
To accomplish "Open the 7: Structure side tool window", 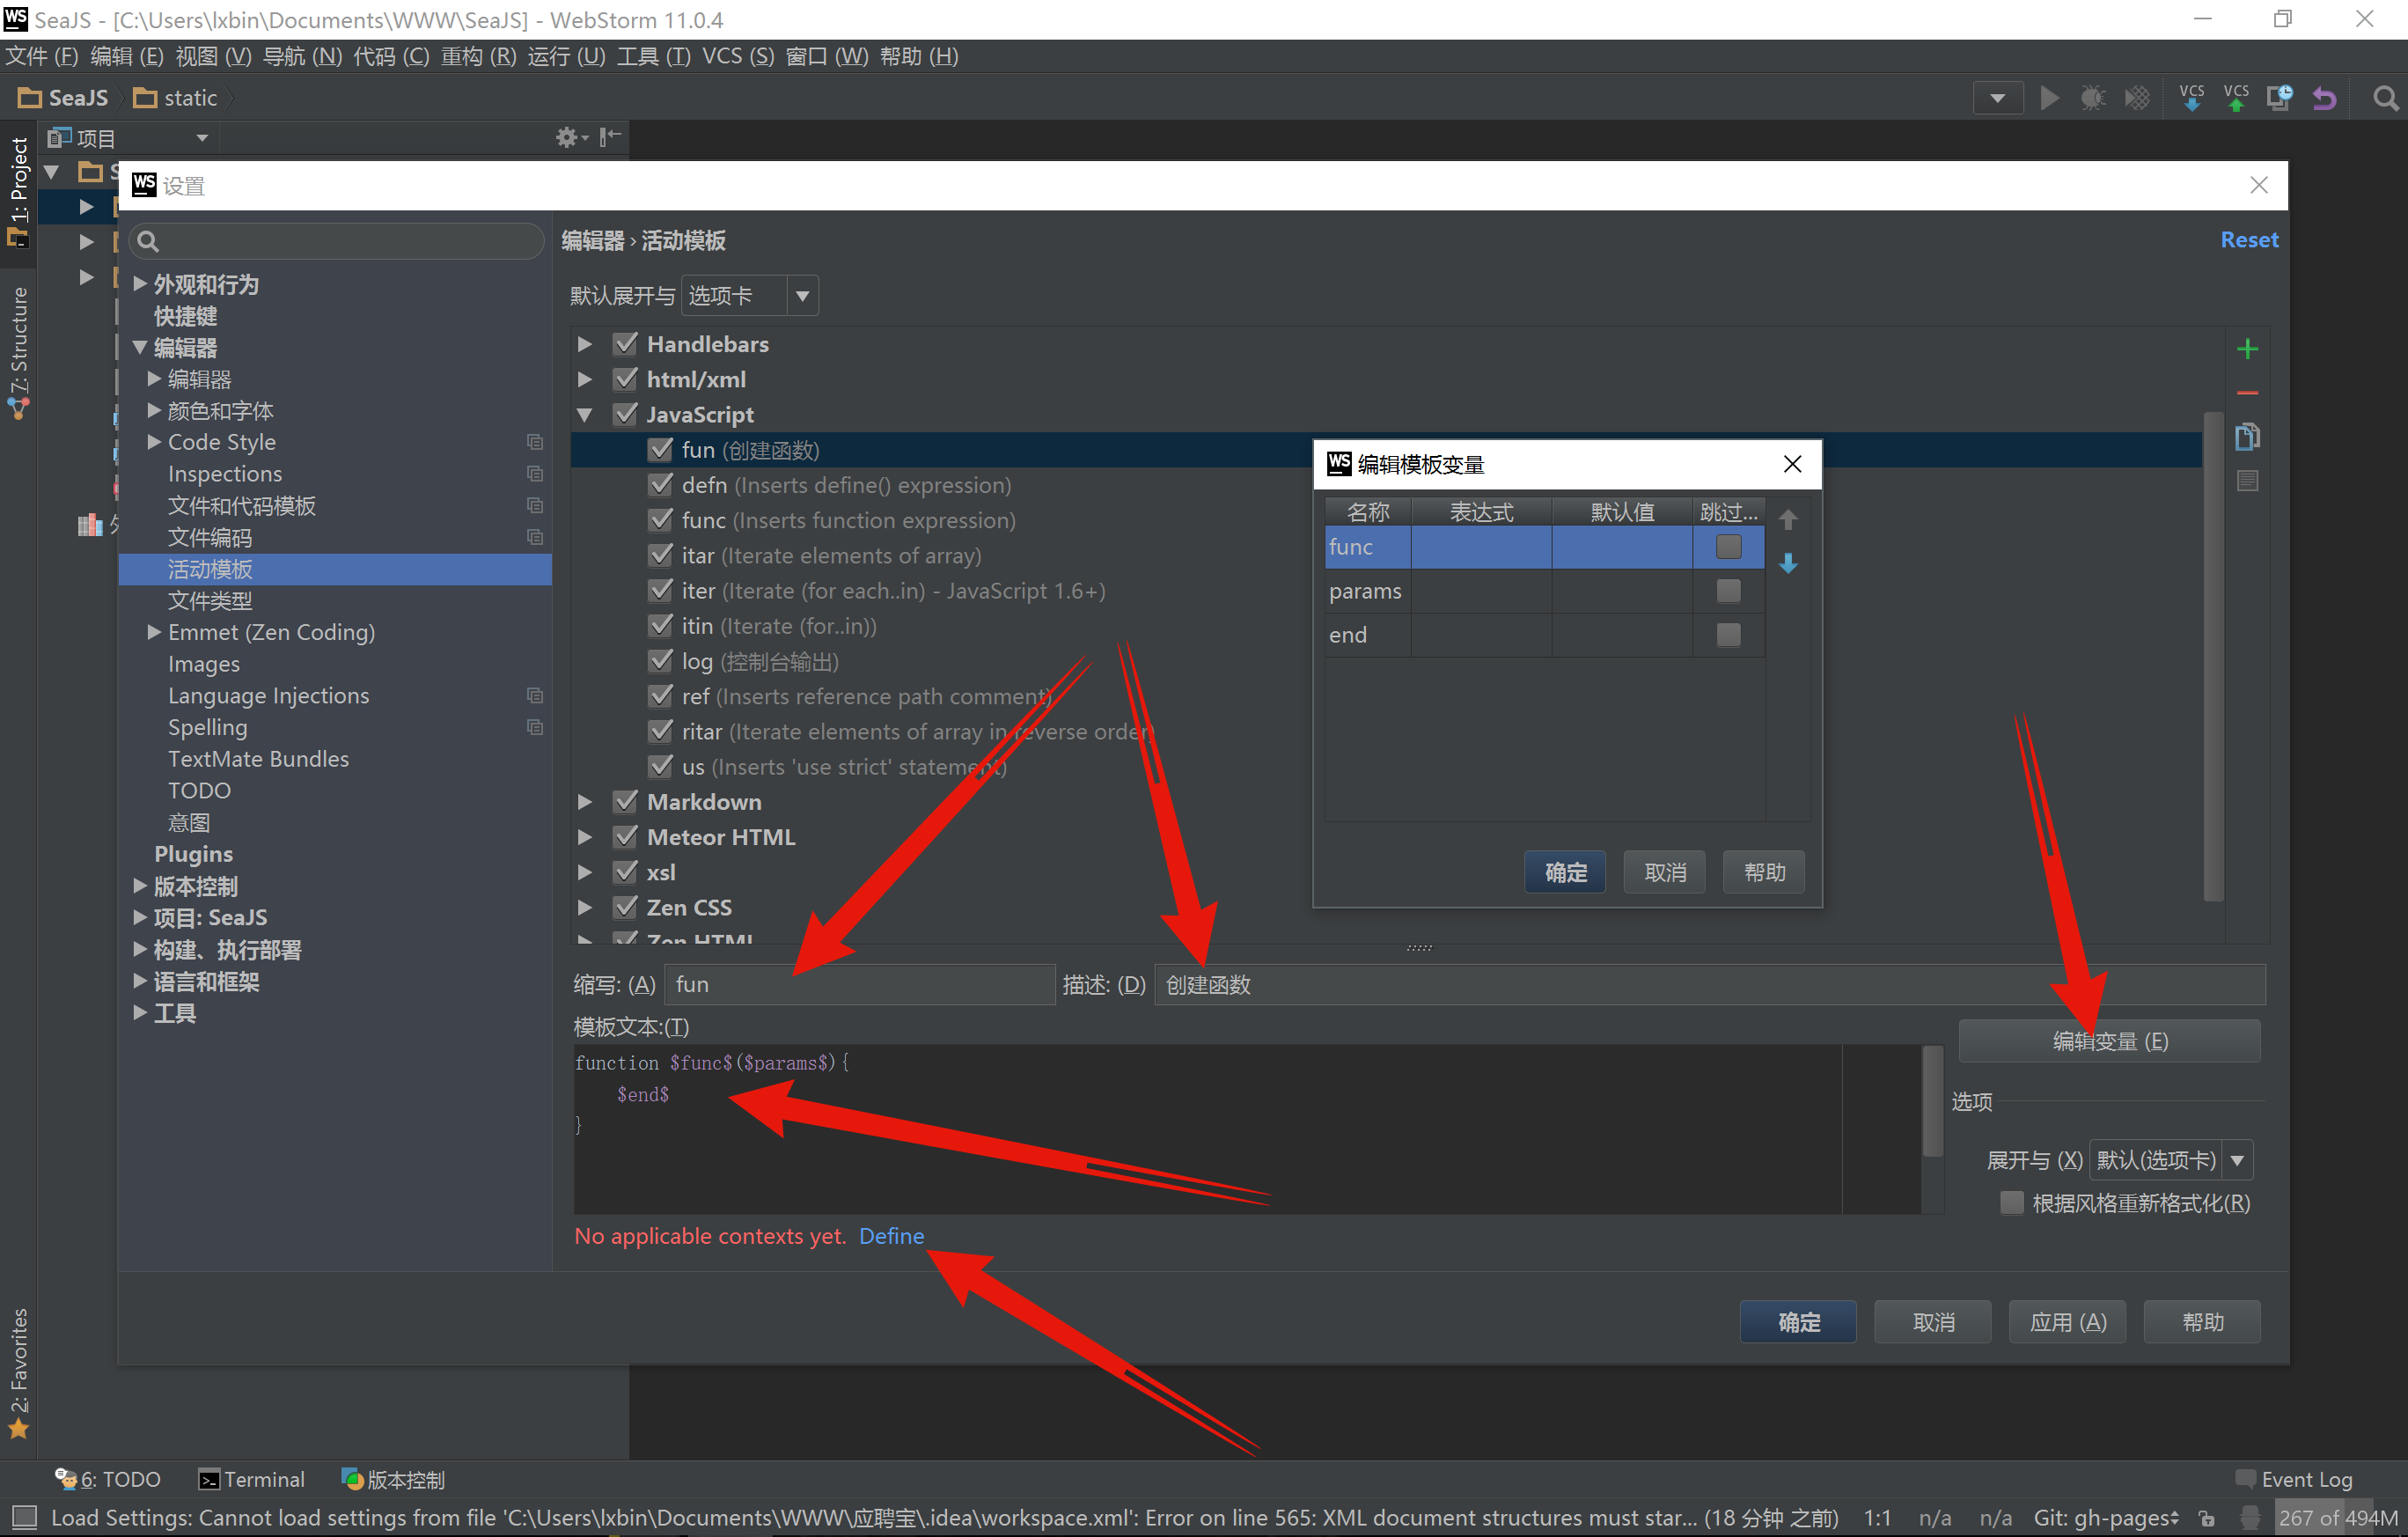I will point(18,351).
